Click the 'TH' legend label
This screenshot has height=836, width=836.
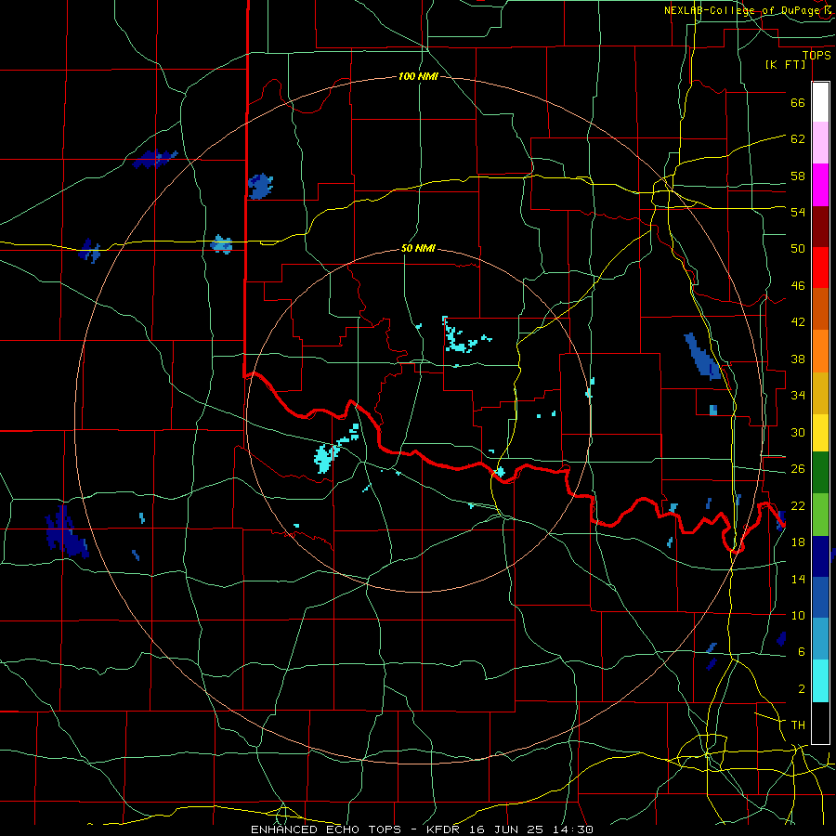pos(798,725)
